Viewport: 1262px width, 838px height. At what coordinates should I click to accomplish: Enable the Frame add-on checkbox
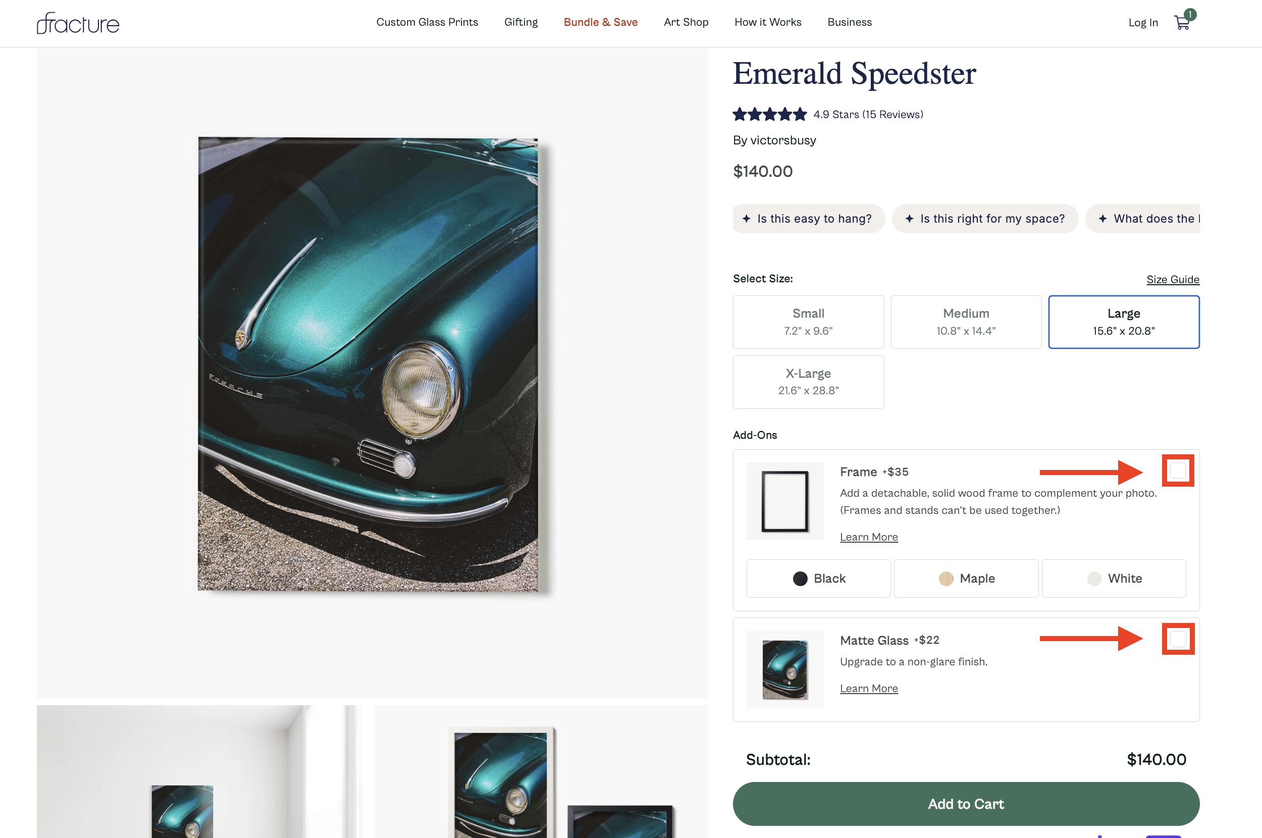pyautogui.click(x=1178, y=470)
